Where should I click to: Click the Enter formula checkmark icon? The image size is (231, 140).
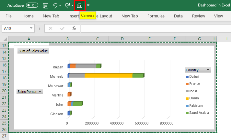(x=62, y=28)
